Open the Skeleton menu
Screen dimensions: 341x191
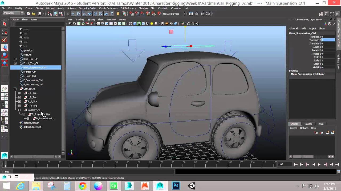coord(143,8)
